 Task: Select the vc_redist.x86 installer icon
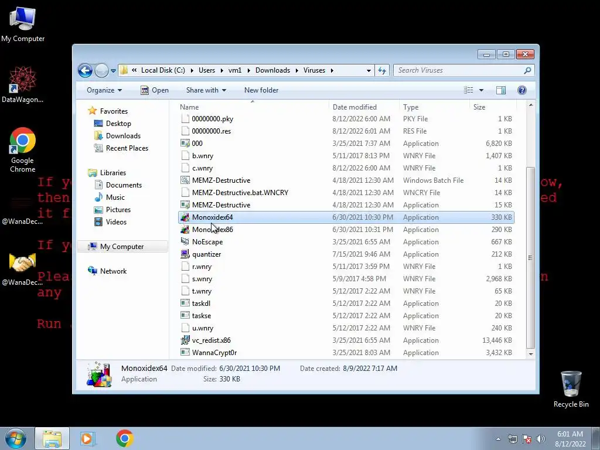(185, 340)
